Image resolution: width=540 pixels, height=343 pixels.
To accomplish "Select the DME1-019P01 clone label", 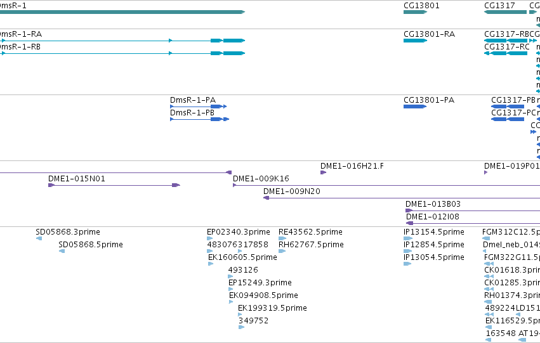I will pos(511,166).
